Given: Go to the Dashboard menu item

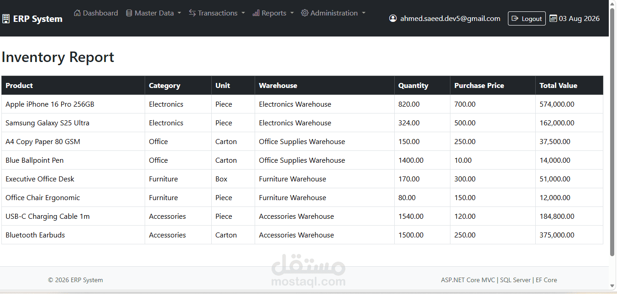Looking at the screenshot, I should [96, 13].
